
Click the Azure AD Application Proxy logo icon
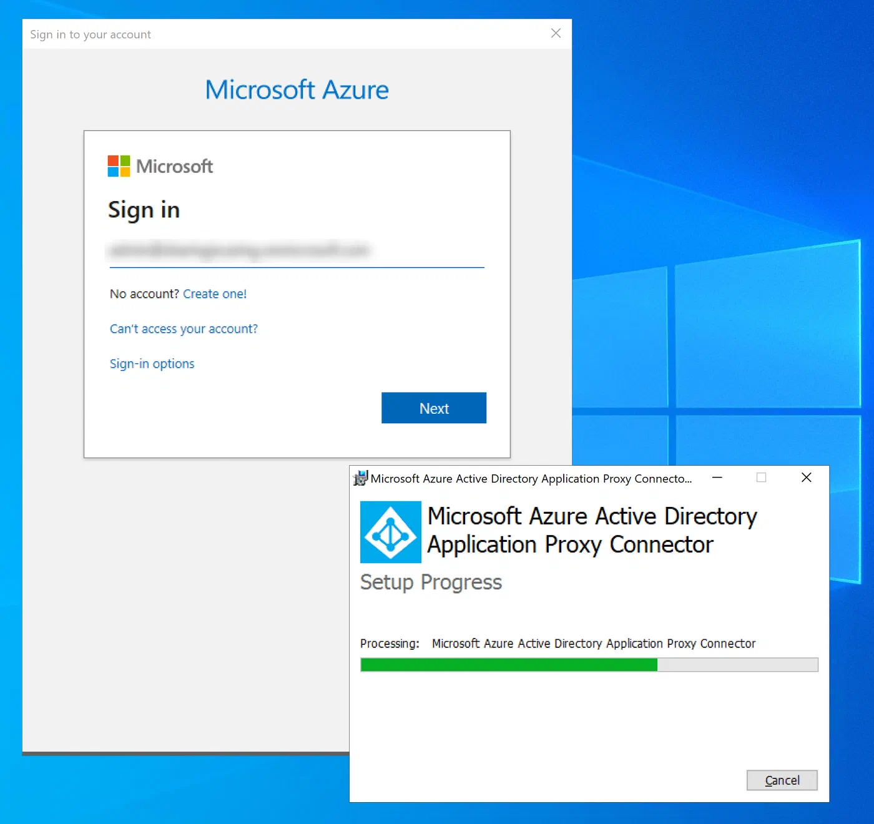(391, 532)
